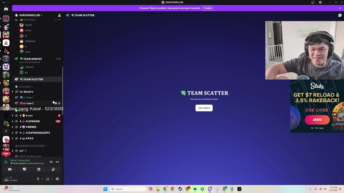Open the PICS text channel

pyautogui.click(x=38, y=138)
